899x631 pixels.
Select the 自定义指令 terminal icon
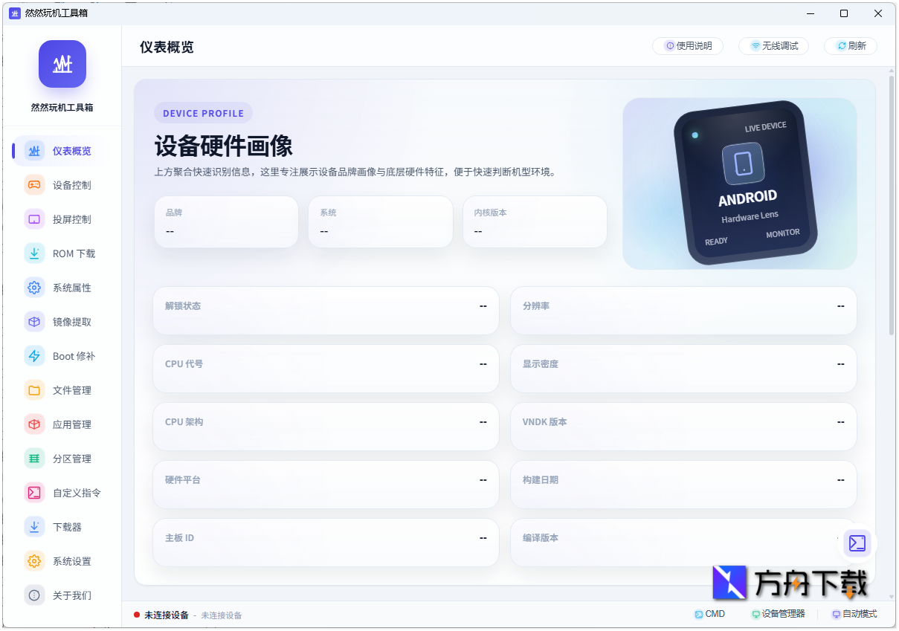tap(34, 493)
